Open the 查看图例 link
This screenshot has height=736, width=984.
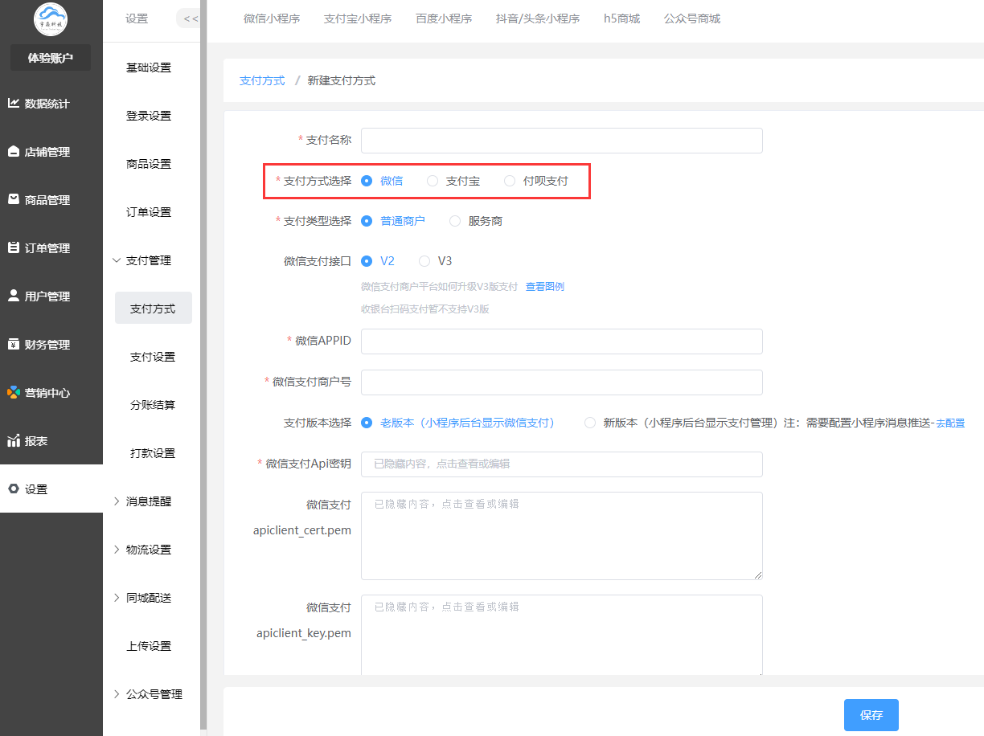click(x=545, y=287)
